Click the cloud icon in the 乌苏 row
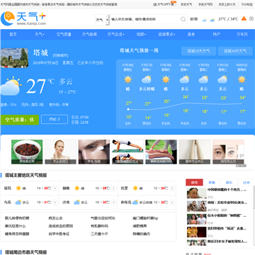 coord(18,203)
